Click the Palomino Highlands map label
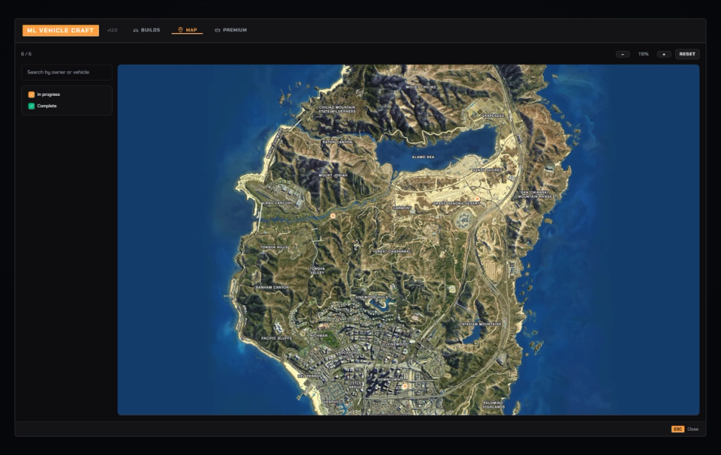This screenshot has width=721, height=455. pos(493,405)
